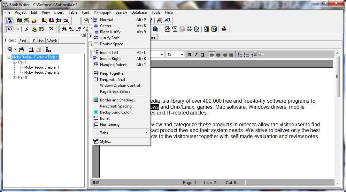Viewport: 346px width, 192px height.
Task: Click the database magnifier search icon
Action: pyautogui.click(x=214, y=29)
